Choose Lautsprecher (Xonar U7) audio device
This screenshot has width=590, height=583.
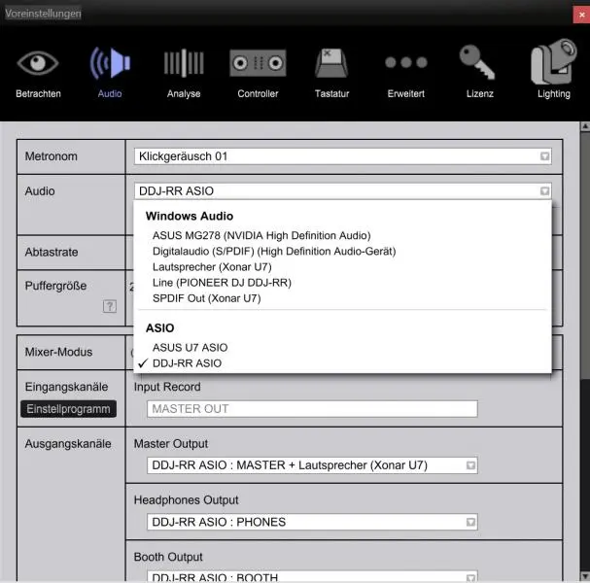214,266
